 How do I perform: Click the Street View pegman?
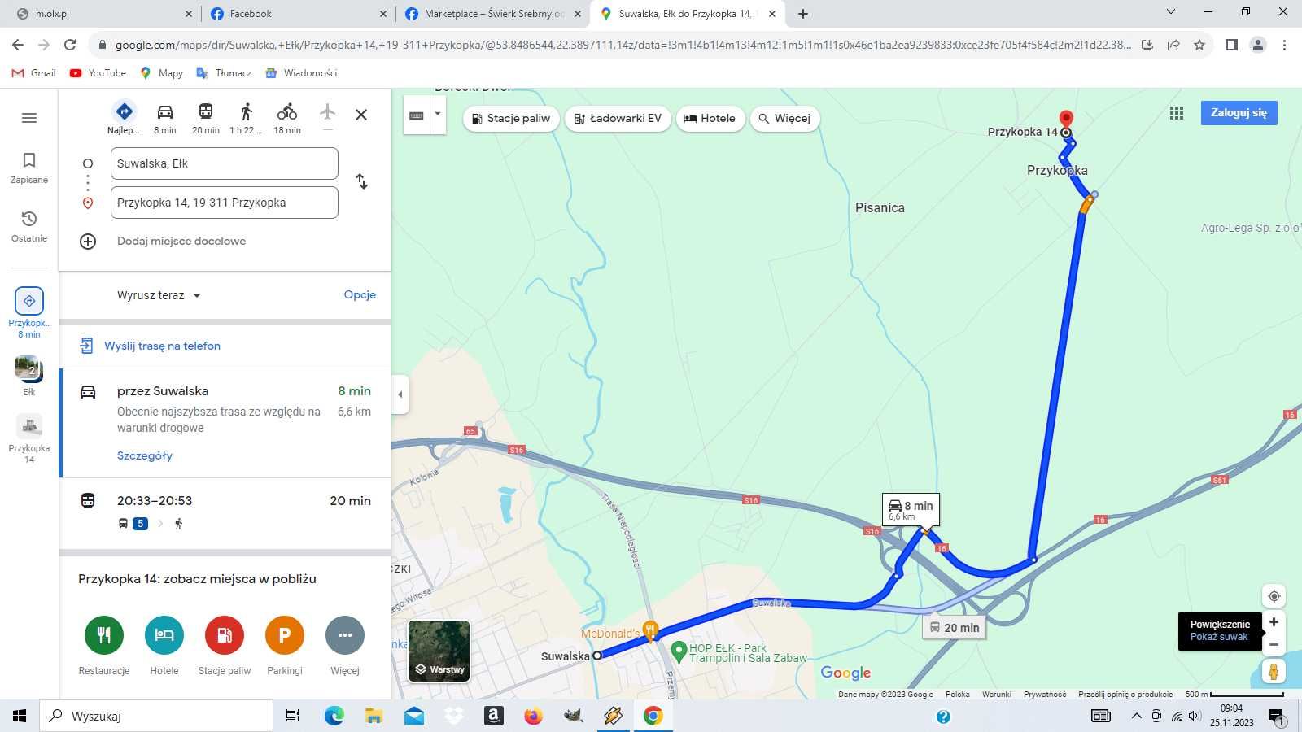pyautogui.click(x=1274, y=671)
